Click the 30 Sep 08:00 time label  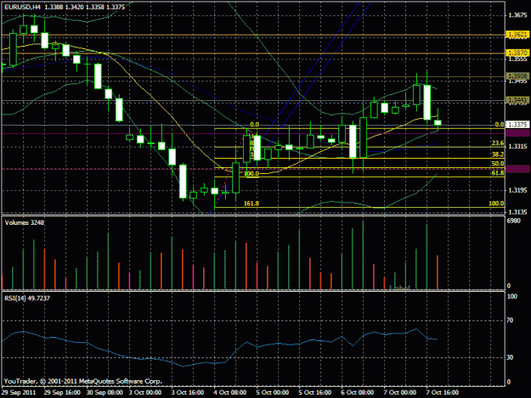click(105, 393)
